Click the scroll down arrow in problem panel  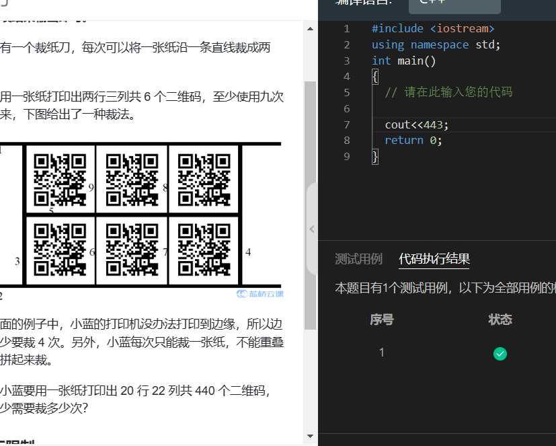[310, 436]
